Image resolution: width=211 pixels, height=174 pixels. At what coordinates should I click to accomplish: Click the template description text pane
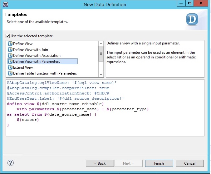pyautogui.click(x=155, y=59)
